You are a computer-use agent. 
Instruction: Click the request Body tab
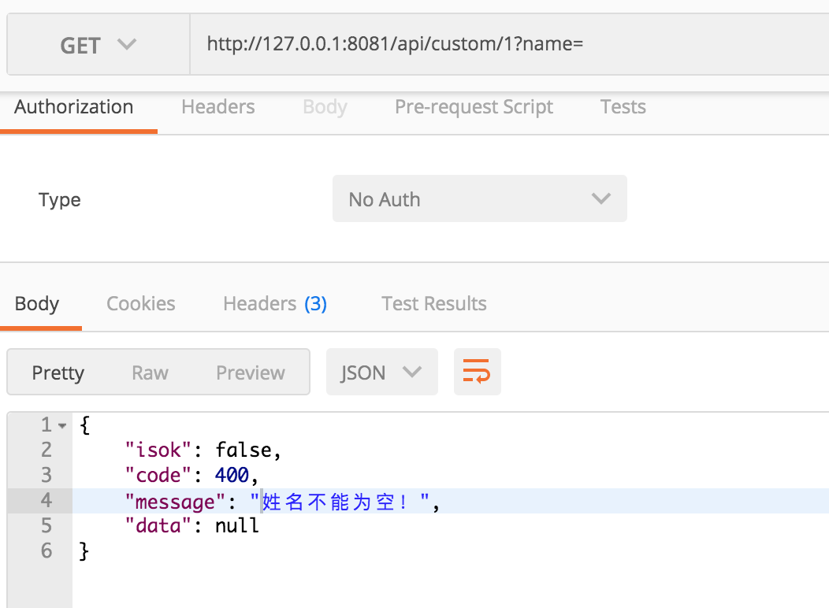[x=325, y=107]
